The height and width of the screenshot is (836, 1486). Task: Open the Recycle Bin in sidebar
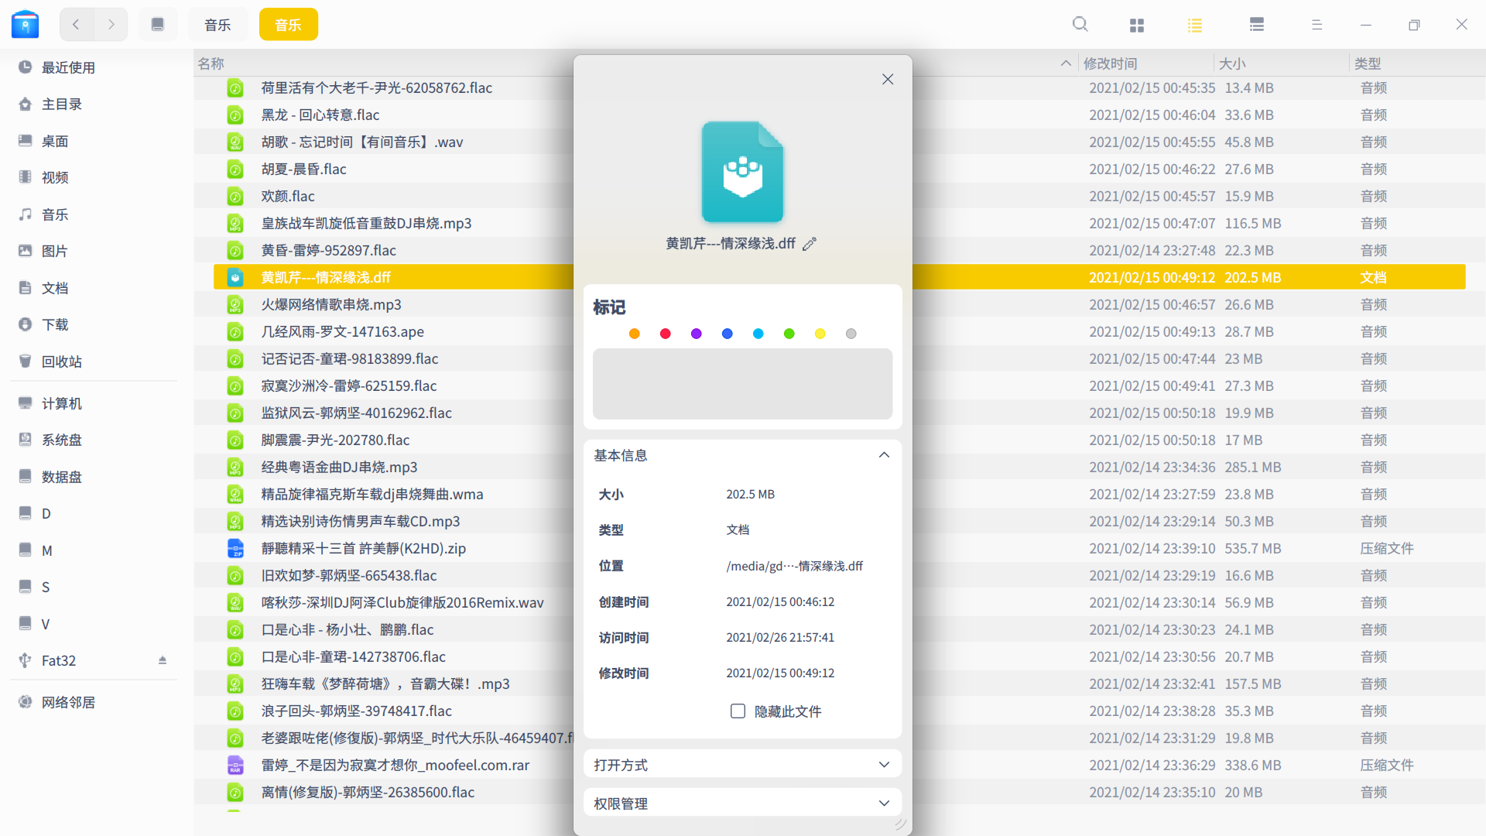61,361
